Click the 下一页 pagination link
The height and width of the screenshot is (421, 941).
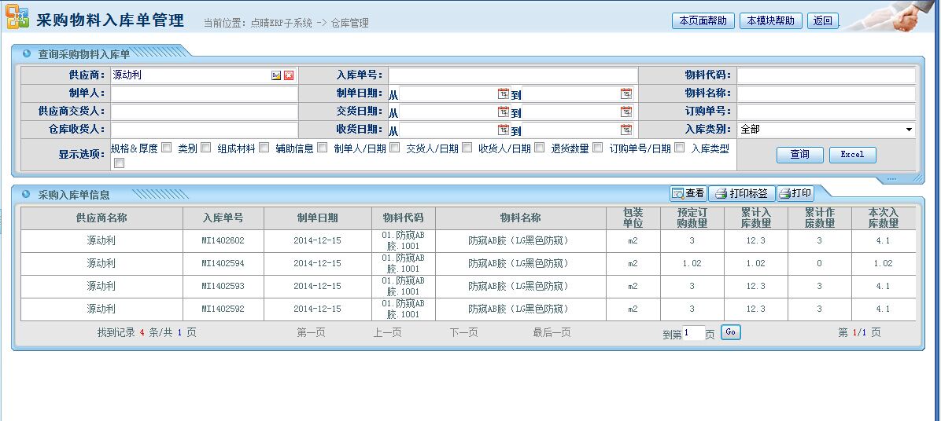click(x=463, y=333)
